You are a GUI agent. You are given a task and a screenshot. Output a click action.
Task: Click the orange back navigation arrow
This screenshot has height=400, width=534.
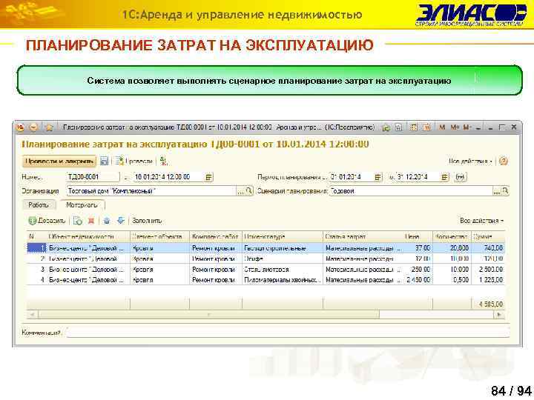pos(33,127)
